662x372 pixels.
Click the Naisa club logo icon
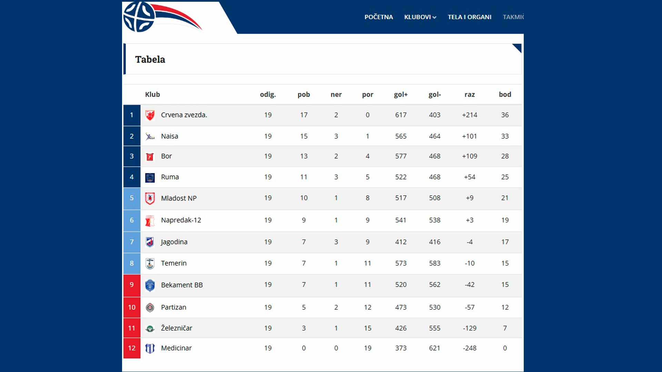click(x=150, y=136)
